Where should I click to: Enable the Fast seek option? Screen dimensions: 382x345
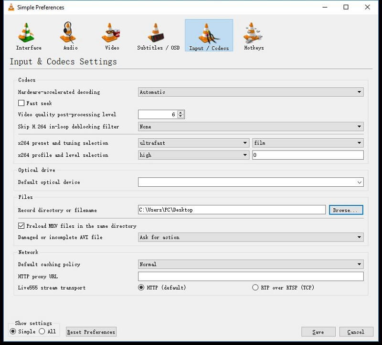point(21,103)
